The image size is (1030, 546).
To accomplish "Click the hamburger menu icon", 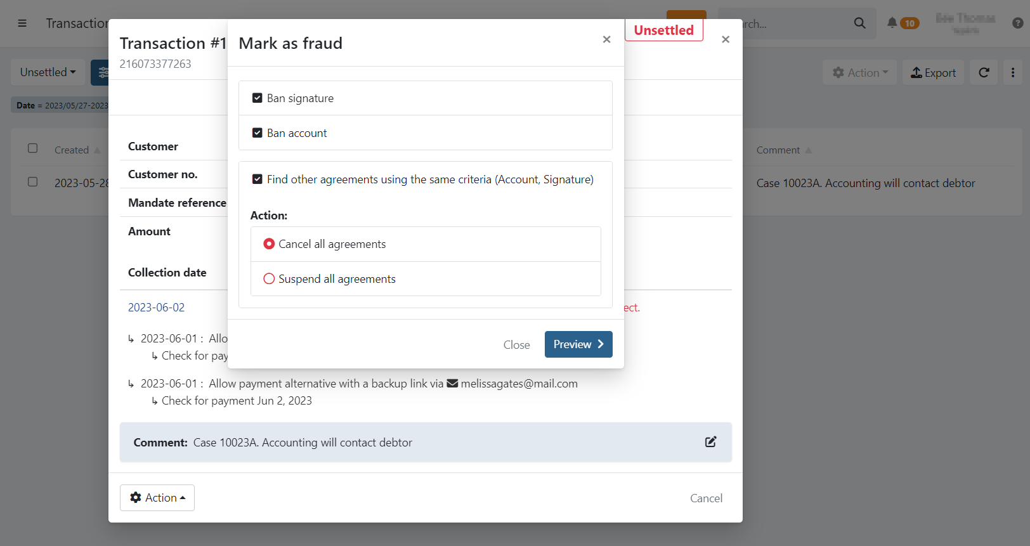I will tap(22, 23).
